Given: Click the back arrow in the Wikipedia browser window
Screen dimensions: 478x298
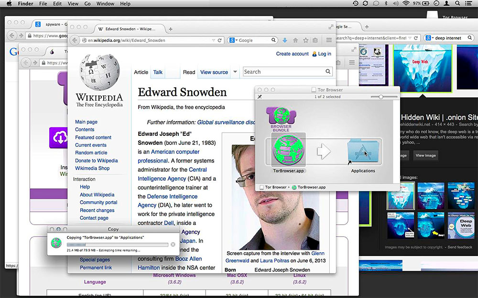Looking at the screenshot, I should coord(75,40).
